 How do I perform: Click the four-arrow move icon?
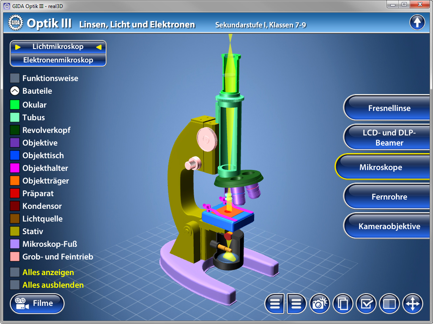pyautogui.click(x=412, y=304)
